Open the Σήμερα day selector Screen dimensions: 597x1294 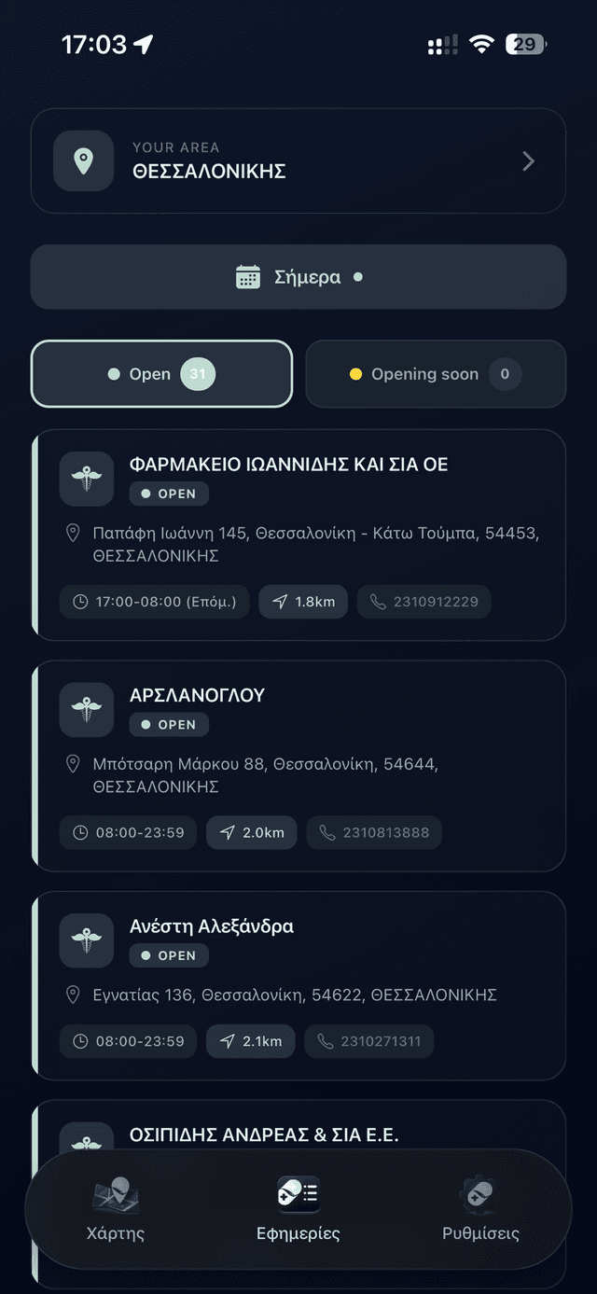(298, 276)
